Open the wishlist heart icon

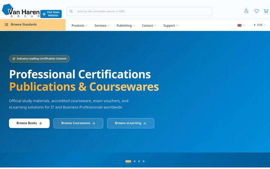pyautogui.click(x=256, y=11)
